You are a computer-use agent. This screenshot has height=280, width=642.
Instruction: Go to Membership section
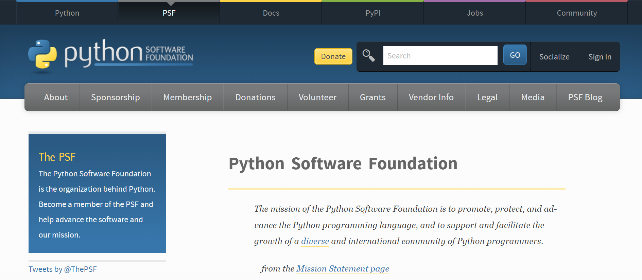click(x=188, y=97)
